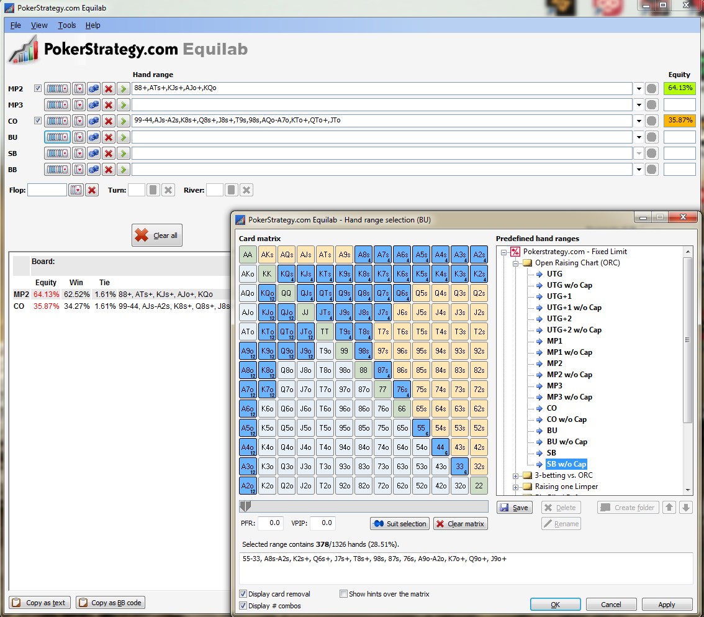
Task: Move range down with arrow icon
Action: pyautogui.click(x=685, y=508)
